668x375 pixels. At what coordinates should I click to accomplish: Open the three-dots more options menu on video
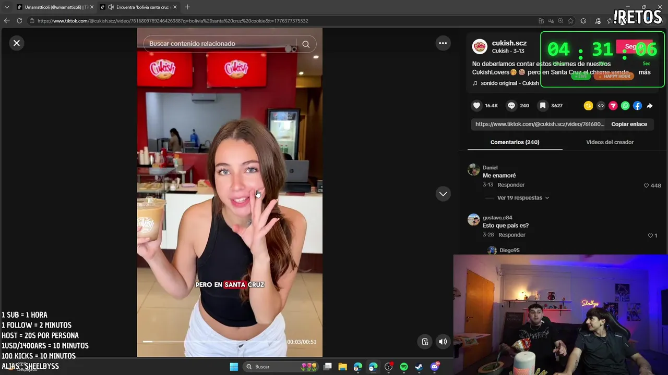(x=443, y=43)
